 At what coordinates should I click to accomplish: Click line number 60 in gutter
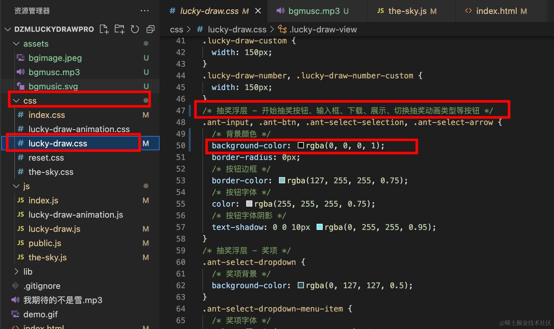[181, 262]
